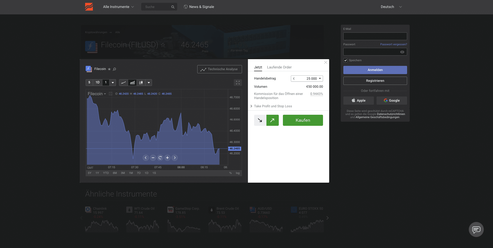Select the 5Y range
The width and height of the screenshot is (493, 248).
pyautogui.click(x=89, y=173)
